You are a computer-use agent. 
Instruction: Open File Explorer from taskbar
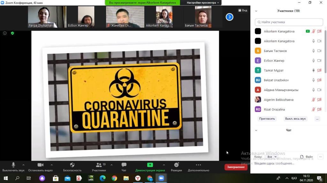126,179
